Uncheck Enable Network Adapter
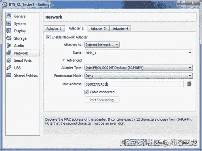Image resolution: width=202 pixels, height=151 pixels. (x=48, y=37)
